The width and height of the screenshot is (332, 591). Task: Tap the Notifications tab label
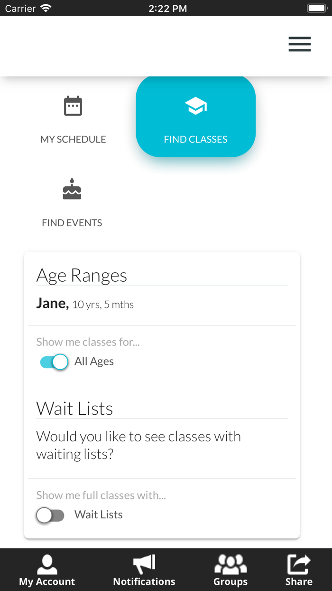(x=144, y=581)
